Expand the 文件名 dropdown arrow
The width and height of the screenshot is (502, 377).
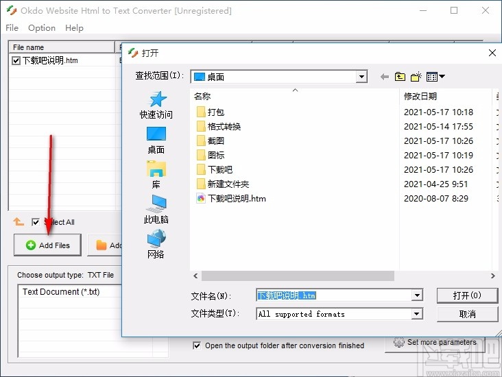pyautogui.click(x=417, y=295)
